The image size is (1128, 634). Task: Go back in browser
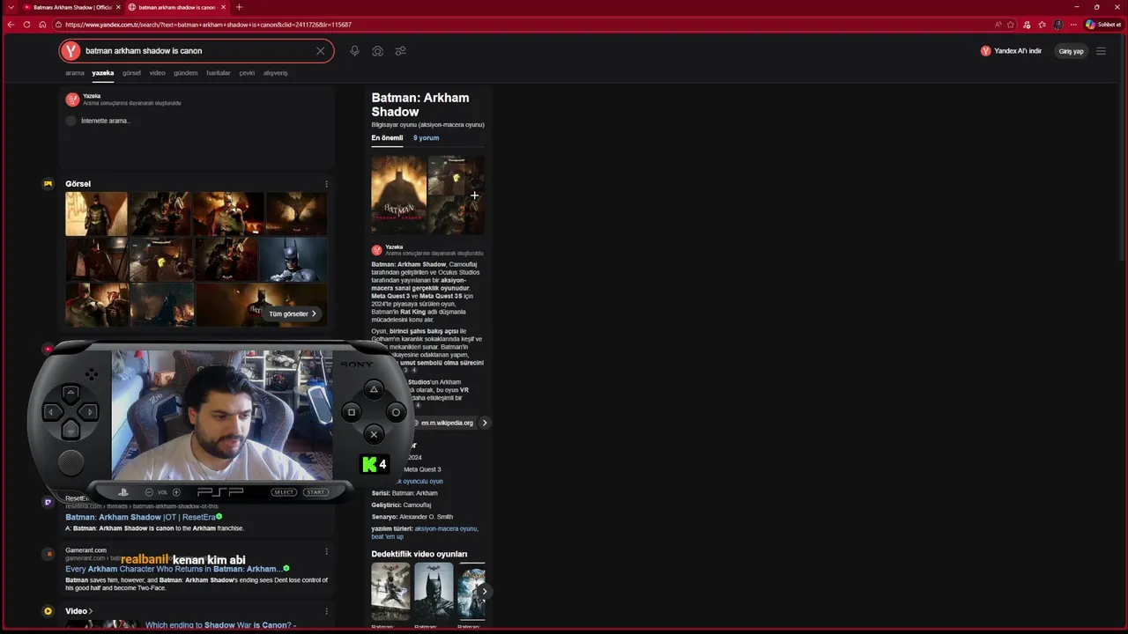click(x=11, y=25)
